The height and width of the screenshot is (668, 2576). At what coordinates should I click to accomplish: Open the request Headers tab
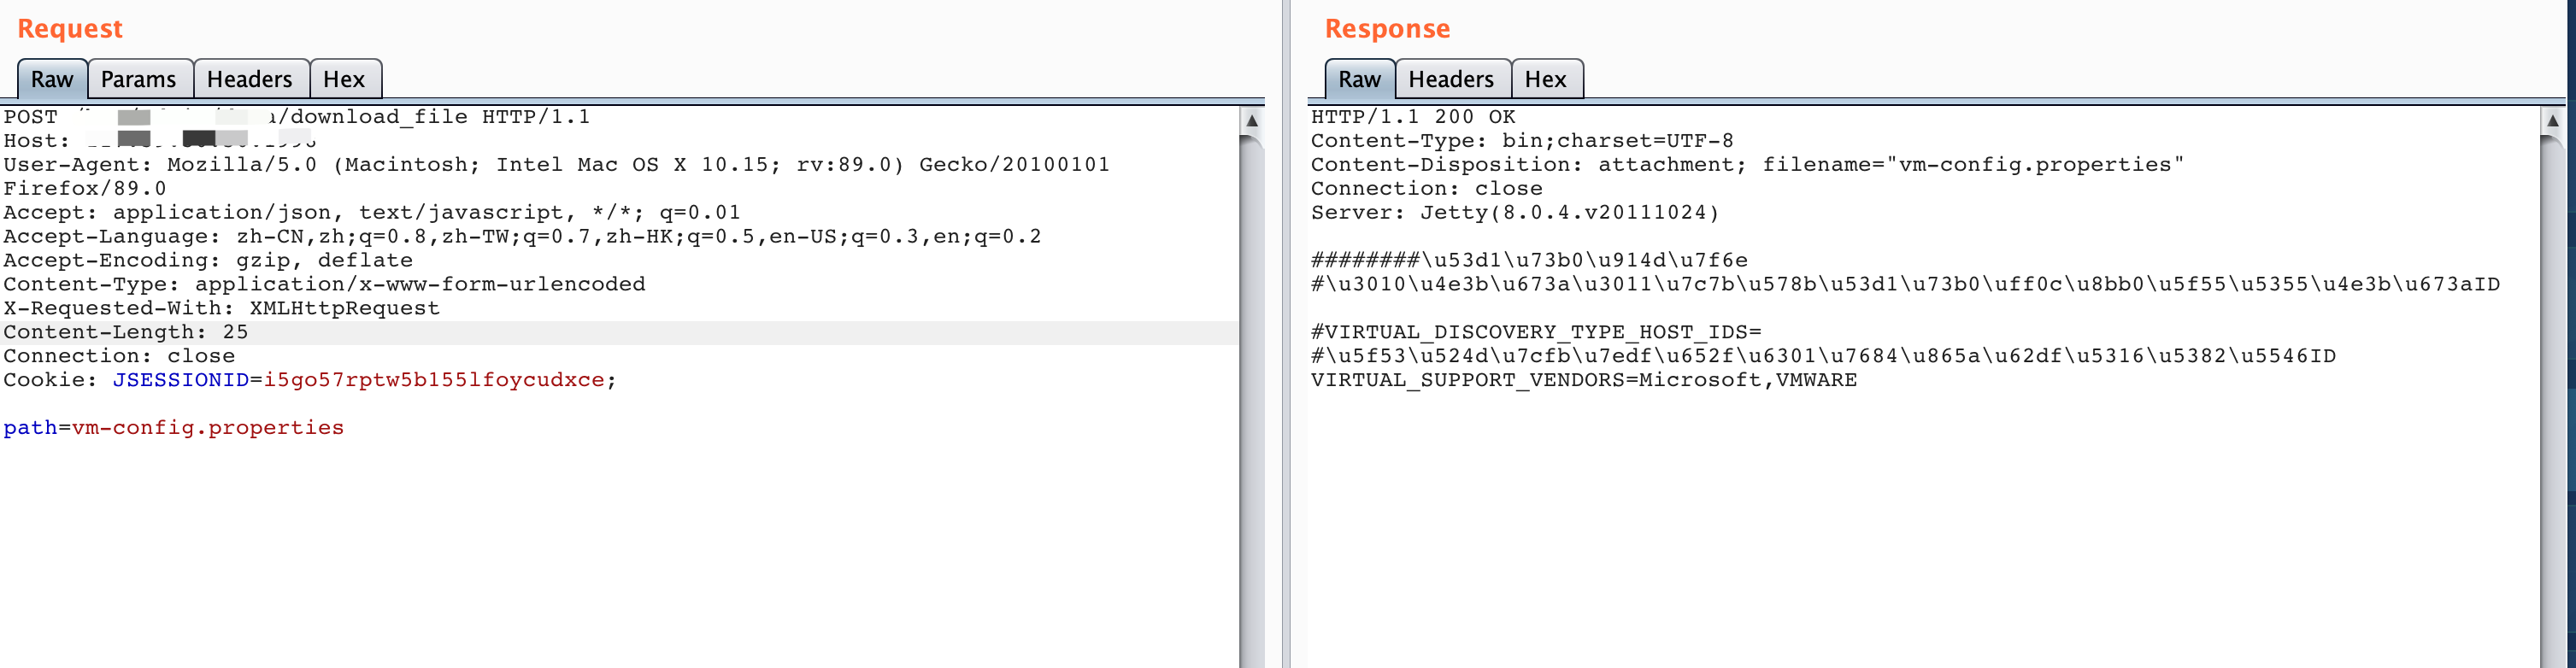[x=249, y=79]
